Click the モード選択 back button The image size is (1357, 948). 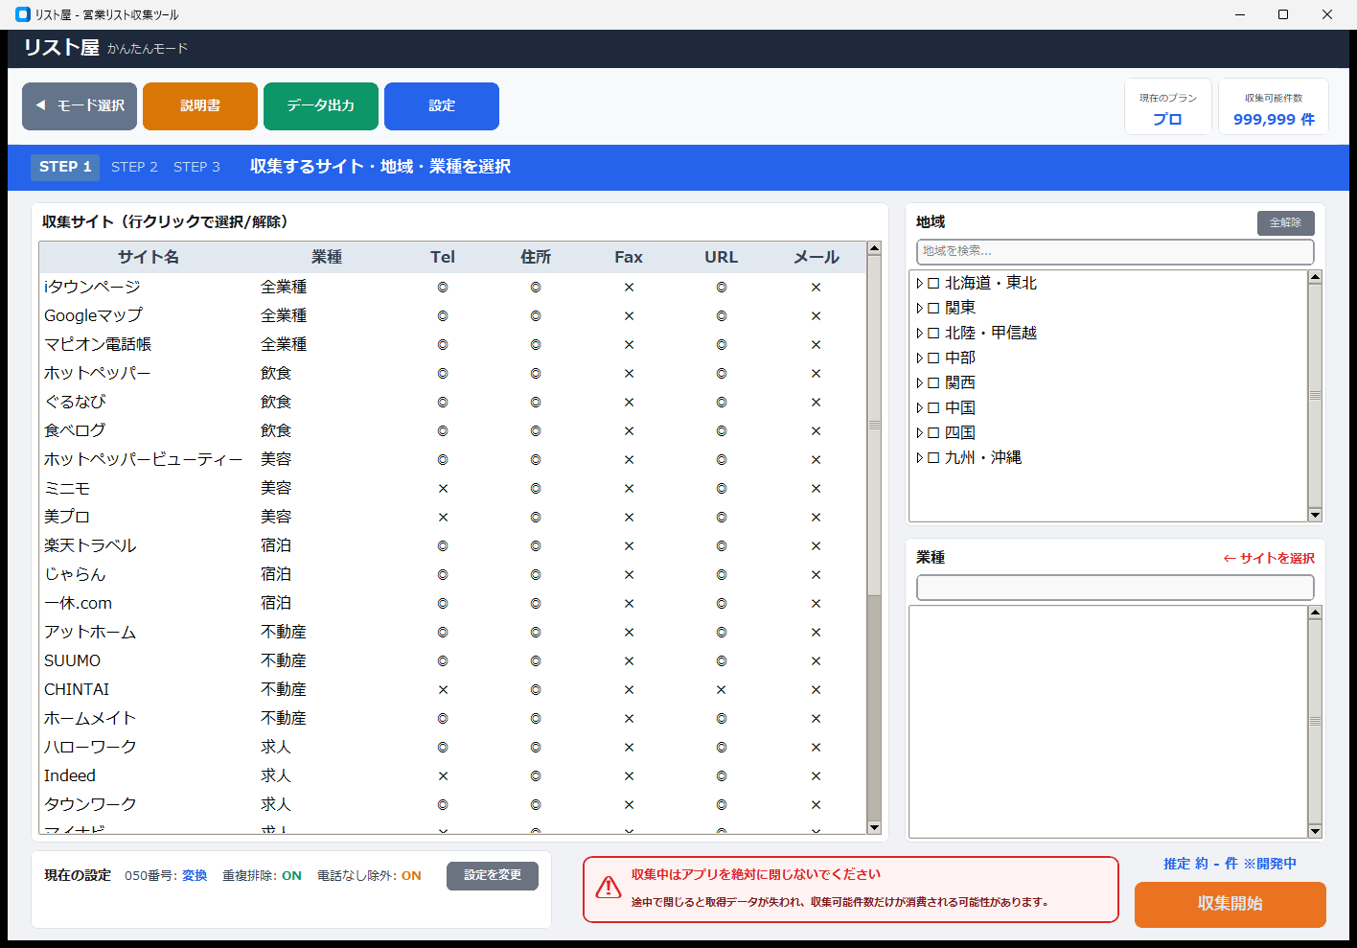(x=80, y=105)
